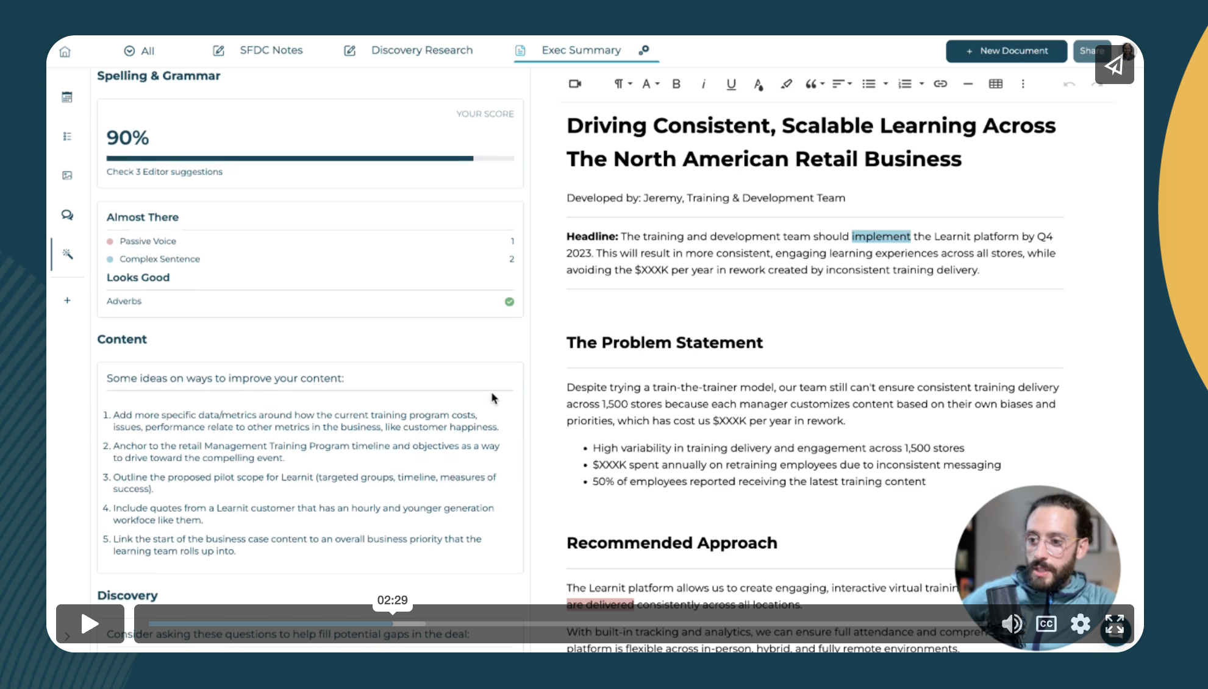Toggle fullscreen mode for the video
Viewport: 1208px width, 689px height.
(x=1114, y=624)
